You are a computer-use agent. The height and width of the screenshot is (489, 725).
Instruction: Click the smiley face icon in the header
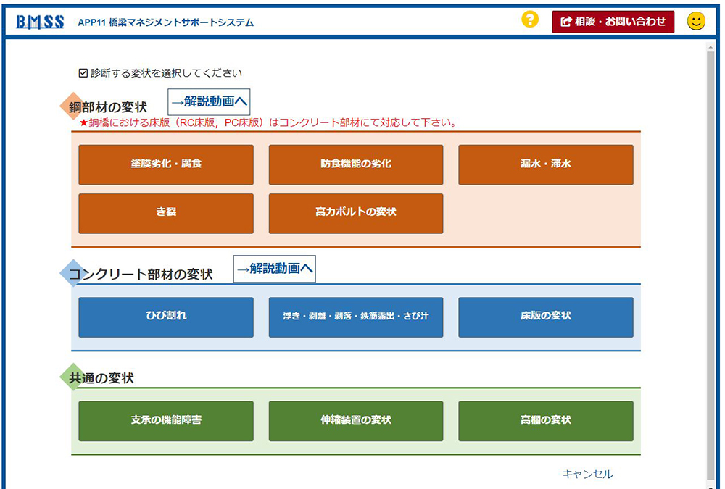[696, 20]
